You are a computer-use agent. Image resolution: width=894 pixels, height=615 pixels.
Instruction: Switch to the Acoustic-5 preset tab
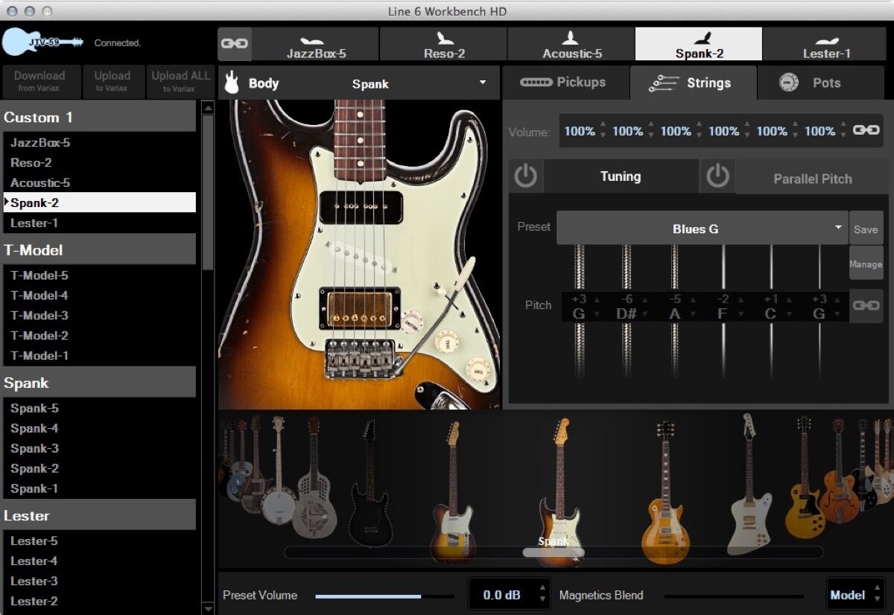point(571,44)
